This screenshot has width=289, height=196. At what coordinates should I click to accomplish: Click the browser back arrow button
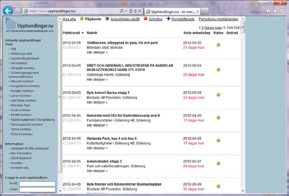tap(8, 11)
